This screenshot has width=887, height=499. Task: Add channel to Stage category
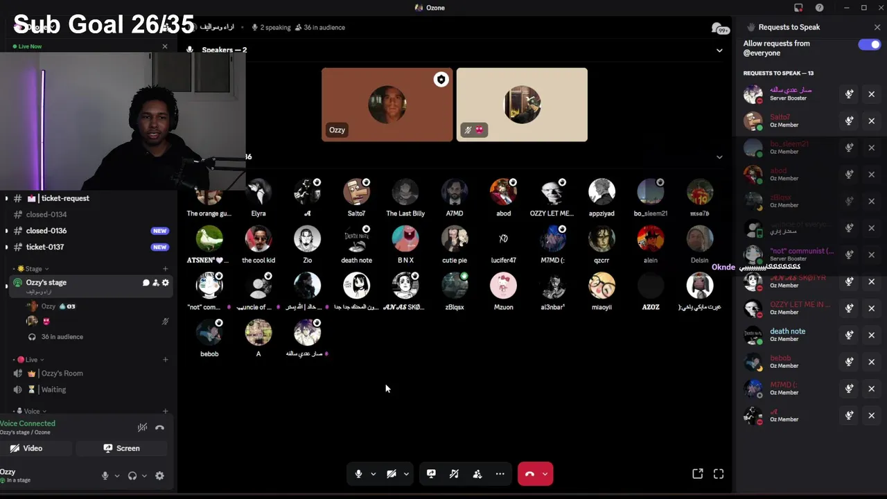[x=165, y=269]
